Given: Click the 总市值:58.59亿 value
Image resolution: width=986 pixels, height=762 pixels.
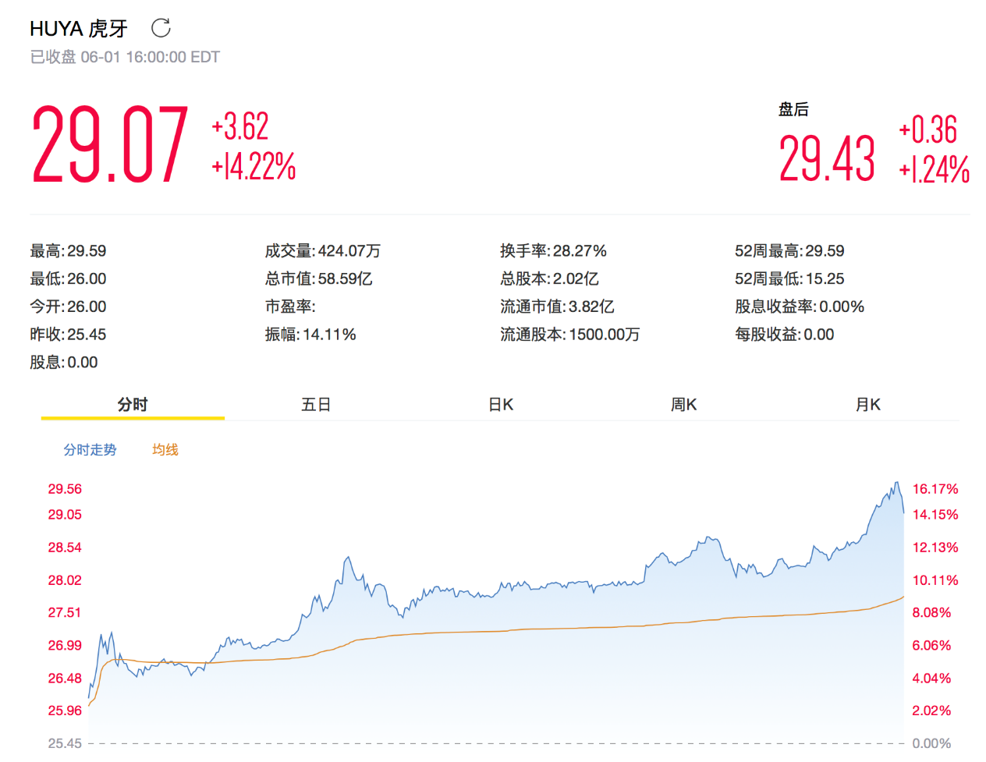Looking at the screenshot, I should pyautogui.click(x=318, y=279).
